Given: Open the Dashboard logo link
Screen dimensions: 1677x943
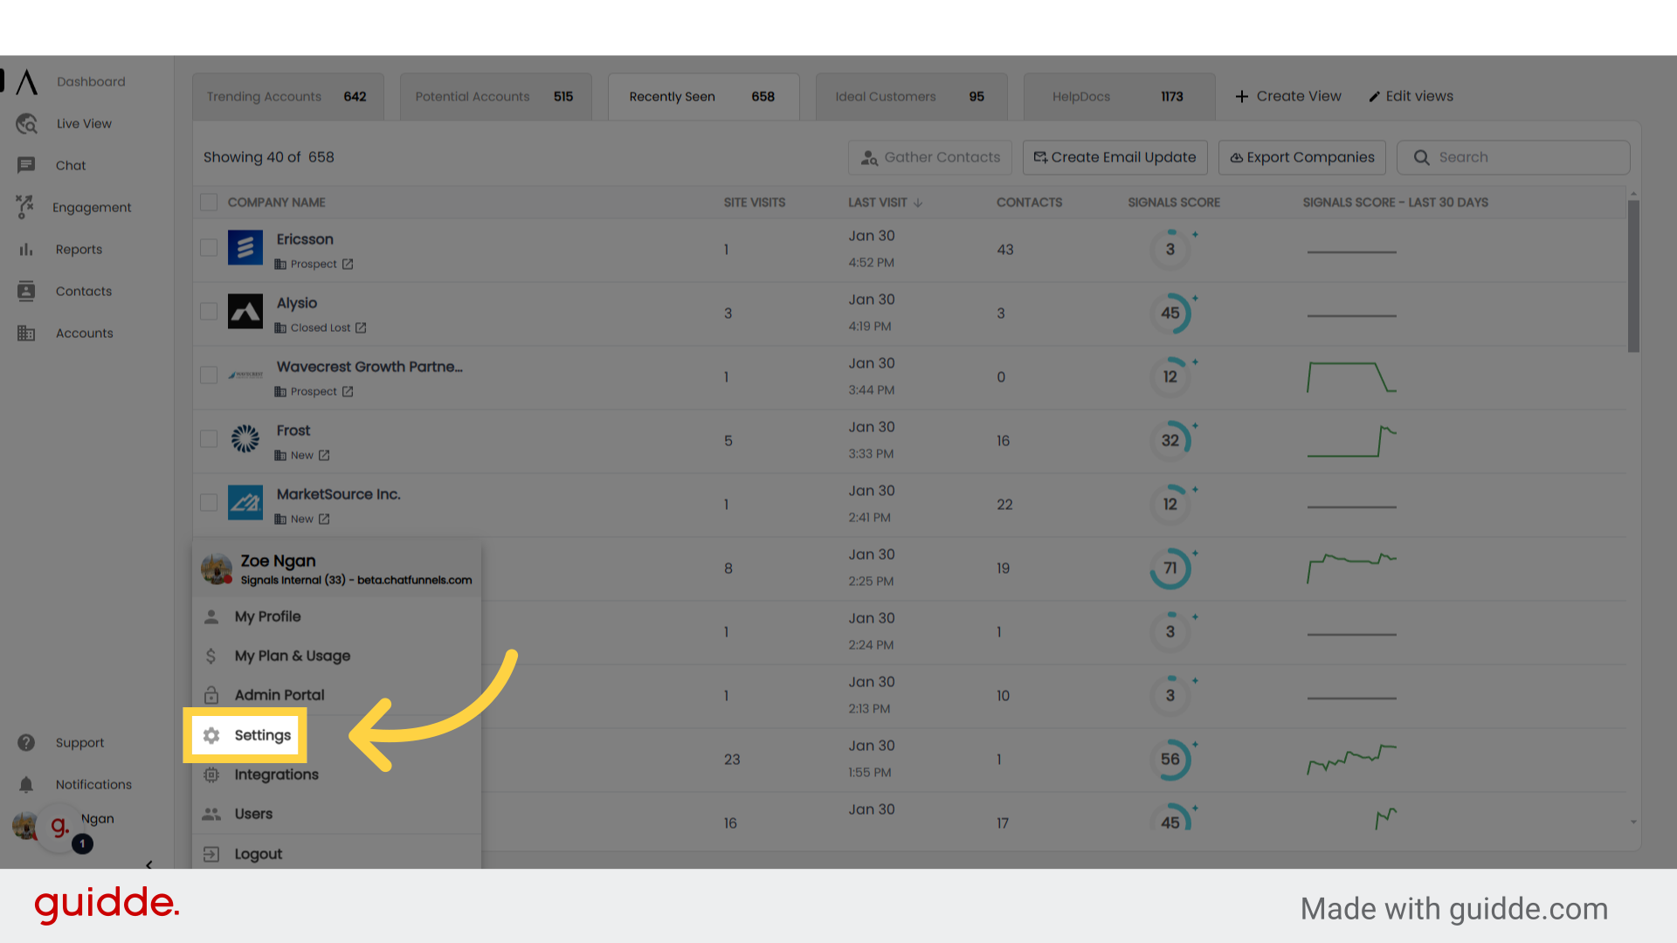Looking at the screenshot, I should coord(27,82).
